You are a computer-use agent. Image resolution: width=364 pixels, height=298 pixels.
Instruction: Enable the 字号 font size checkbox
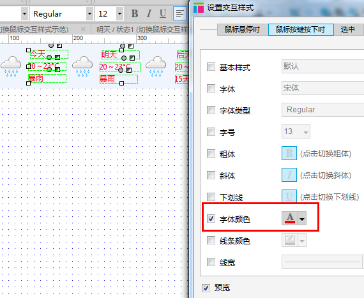[x=211, y=131]
